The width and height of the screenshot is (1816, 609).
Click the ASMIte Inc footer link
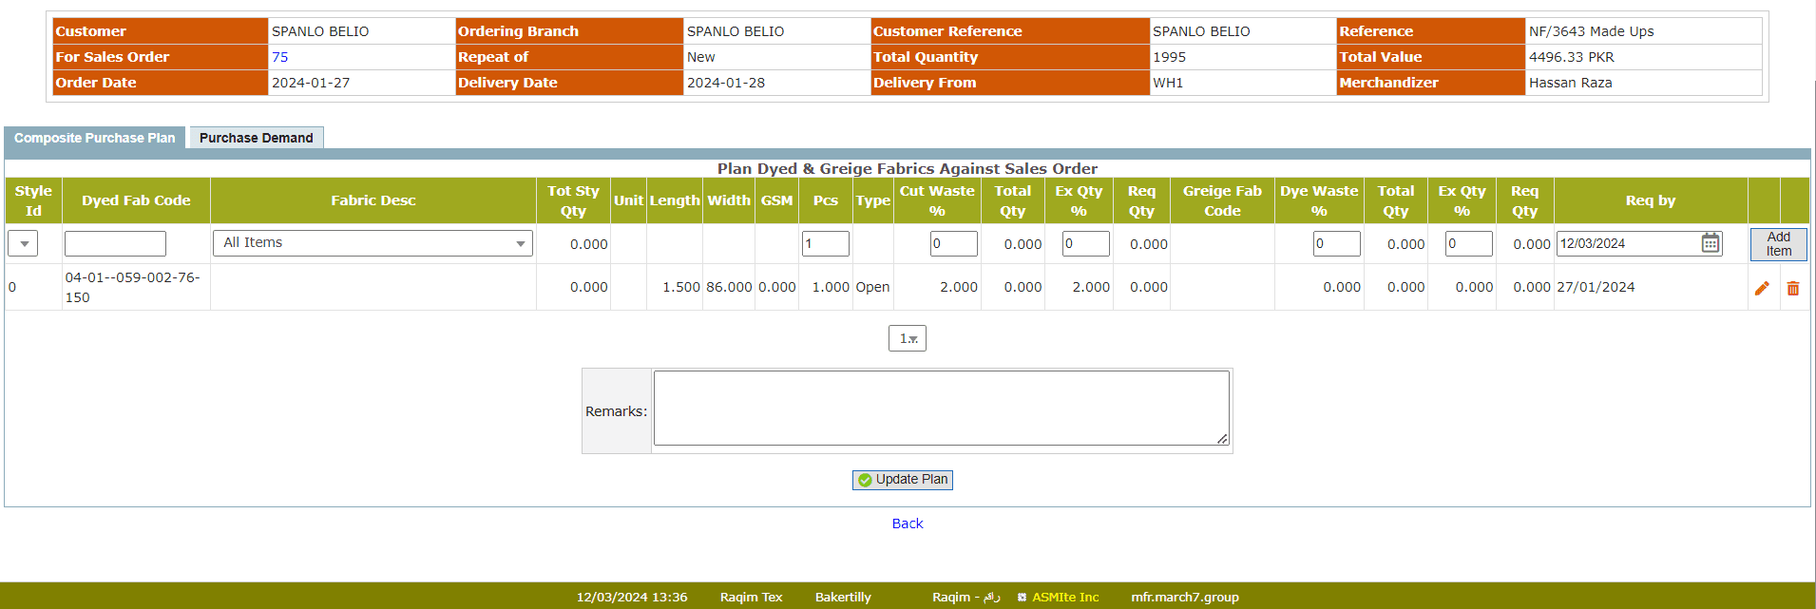1064,597
